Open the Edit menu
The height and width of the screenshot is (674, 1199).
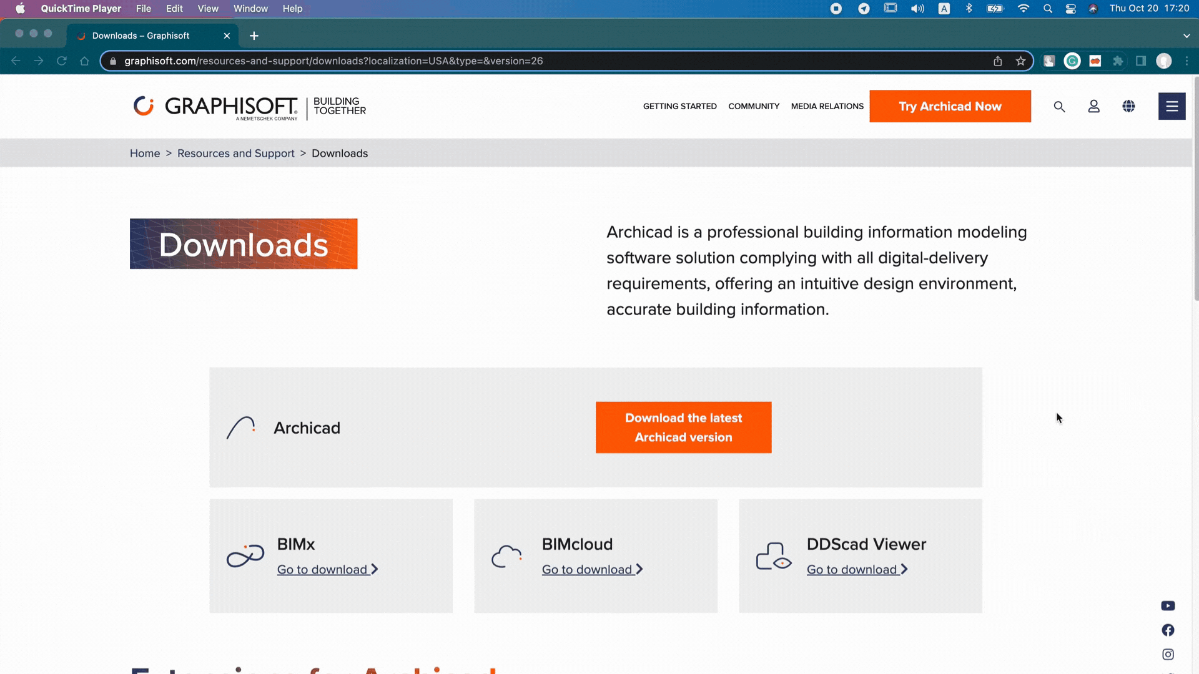pyautogui.click(x=174, y=9)
